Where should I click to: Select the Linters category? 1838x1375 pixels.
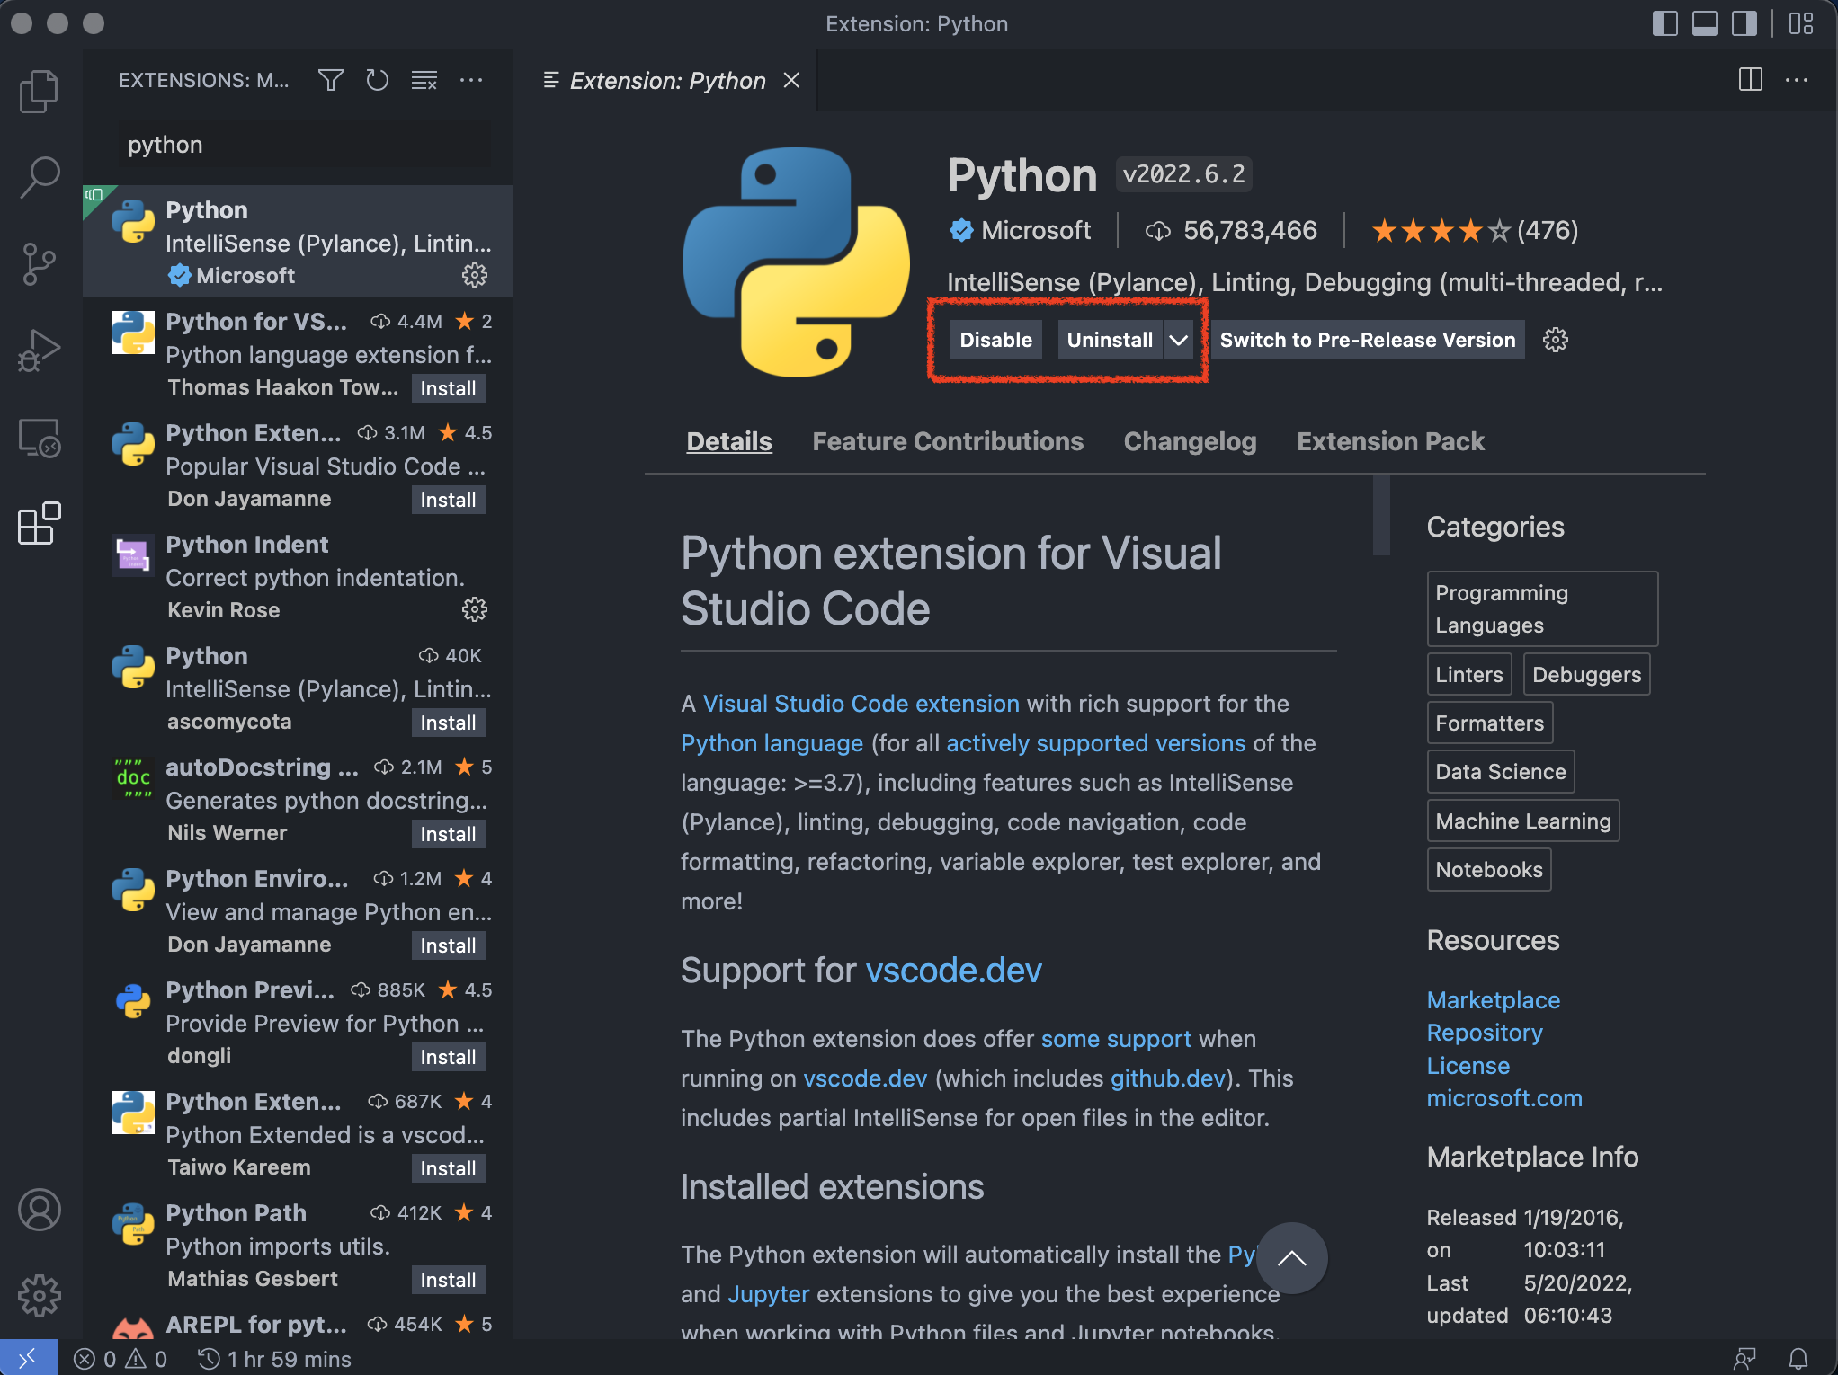(x=1468, y=675)
